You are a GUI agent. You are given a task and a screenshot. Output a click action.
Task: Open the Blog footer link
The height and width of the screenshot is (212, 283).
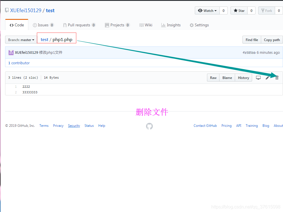click(x=266, y=126)
